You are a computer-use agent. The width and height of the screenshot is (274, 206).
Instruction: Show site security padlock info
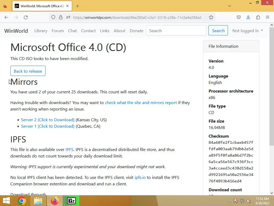click(61, 17)
